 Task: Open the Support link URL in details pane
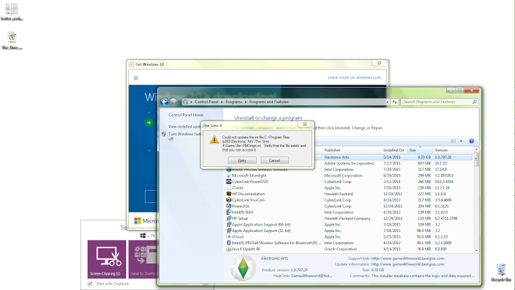coord(407,258)
